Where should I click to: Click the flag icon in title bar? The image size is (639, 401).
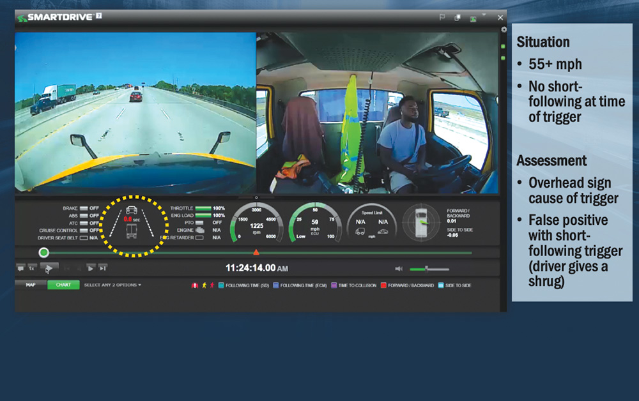coord(442,18)
